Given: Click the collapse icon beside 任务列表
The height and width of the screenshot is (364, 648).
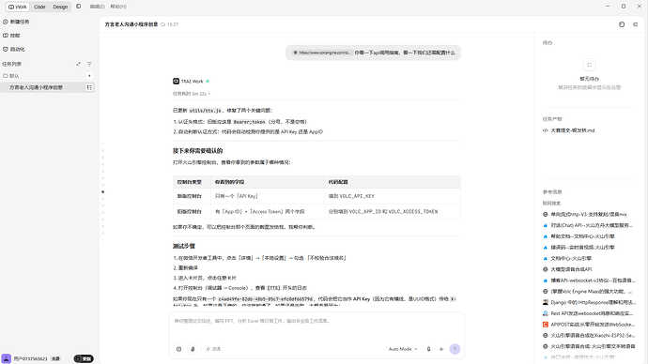Looking at the screenshot, I should [x=79, y=64].
